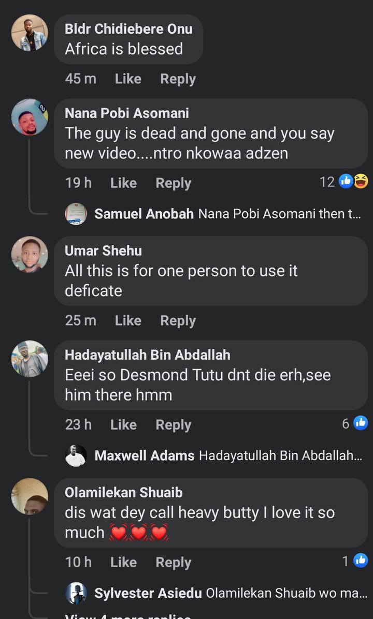
Task: Open the Bldr Chidiebere Onu name link
Action: pyautogui.click(x=128, y=29)
